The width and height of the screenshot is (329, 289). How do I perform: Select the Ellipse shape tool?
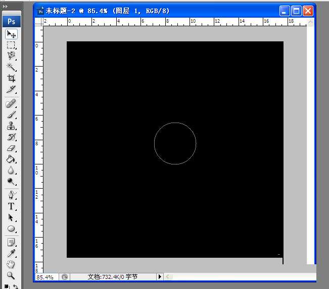coord(11,228)
